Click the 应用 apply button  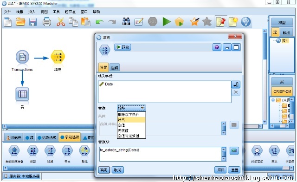[221, 170]
